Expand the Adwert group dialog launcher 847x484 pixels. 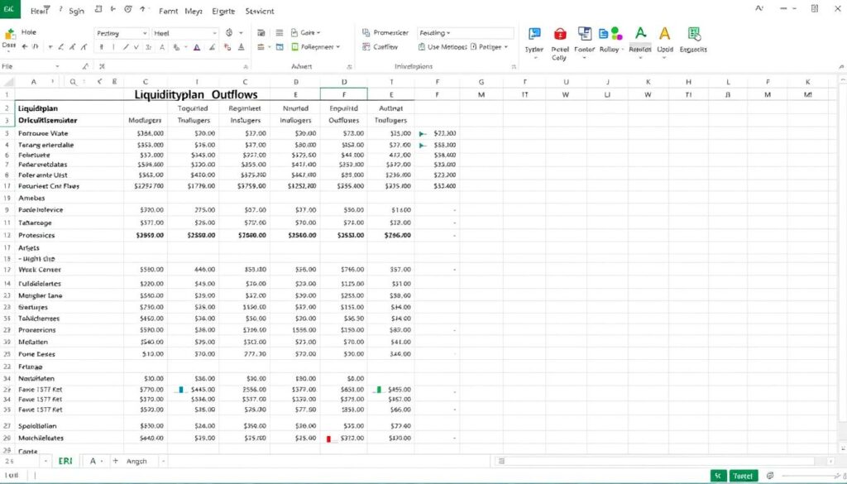350,67
